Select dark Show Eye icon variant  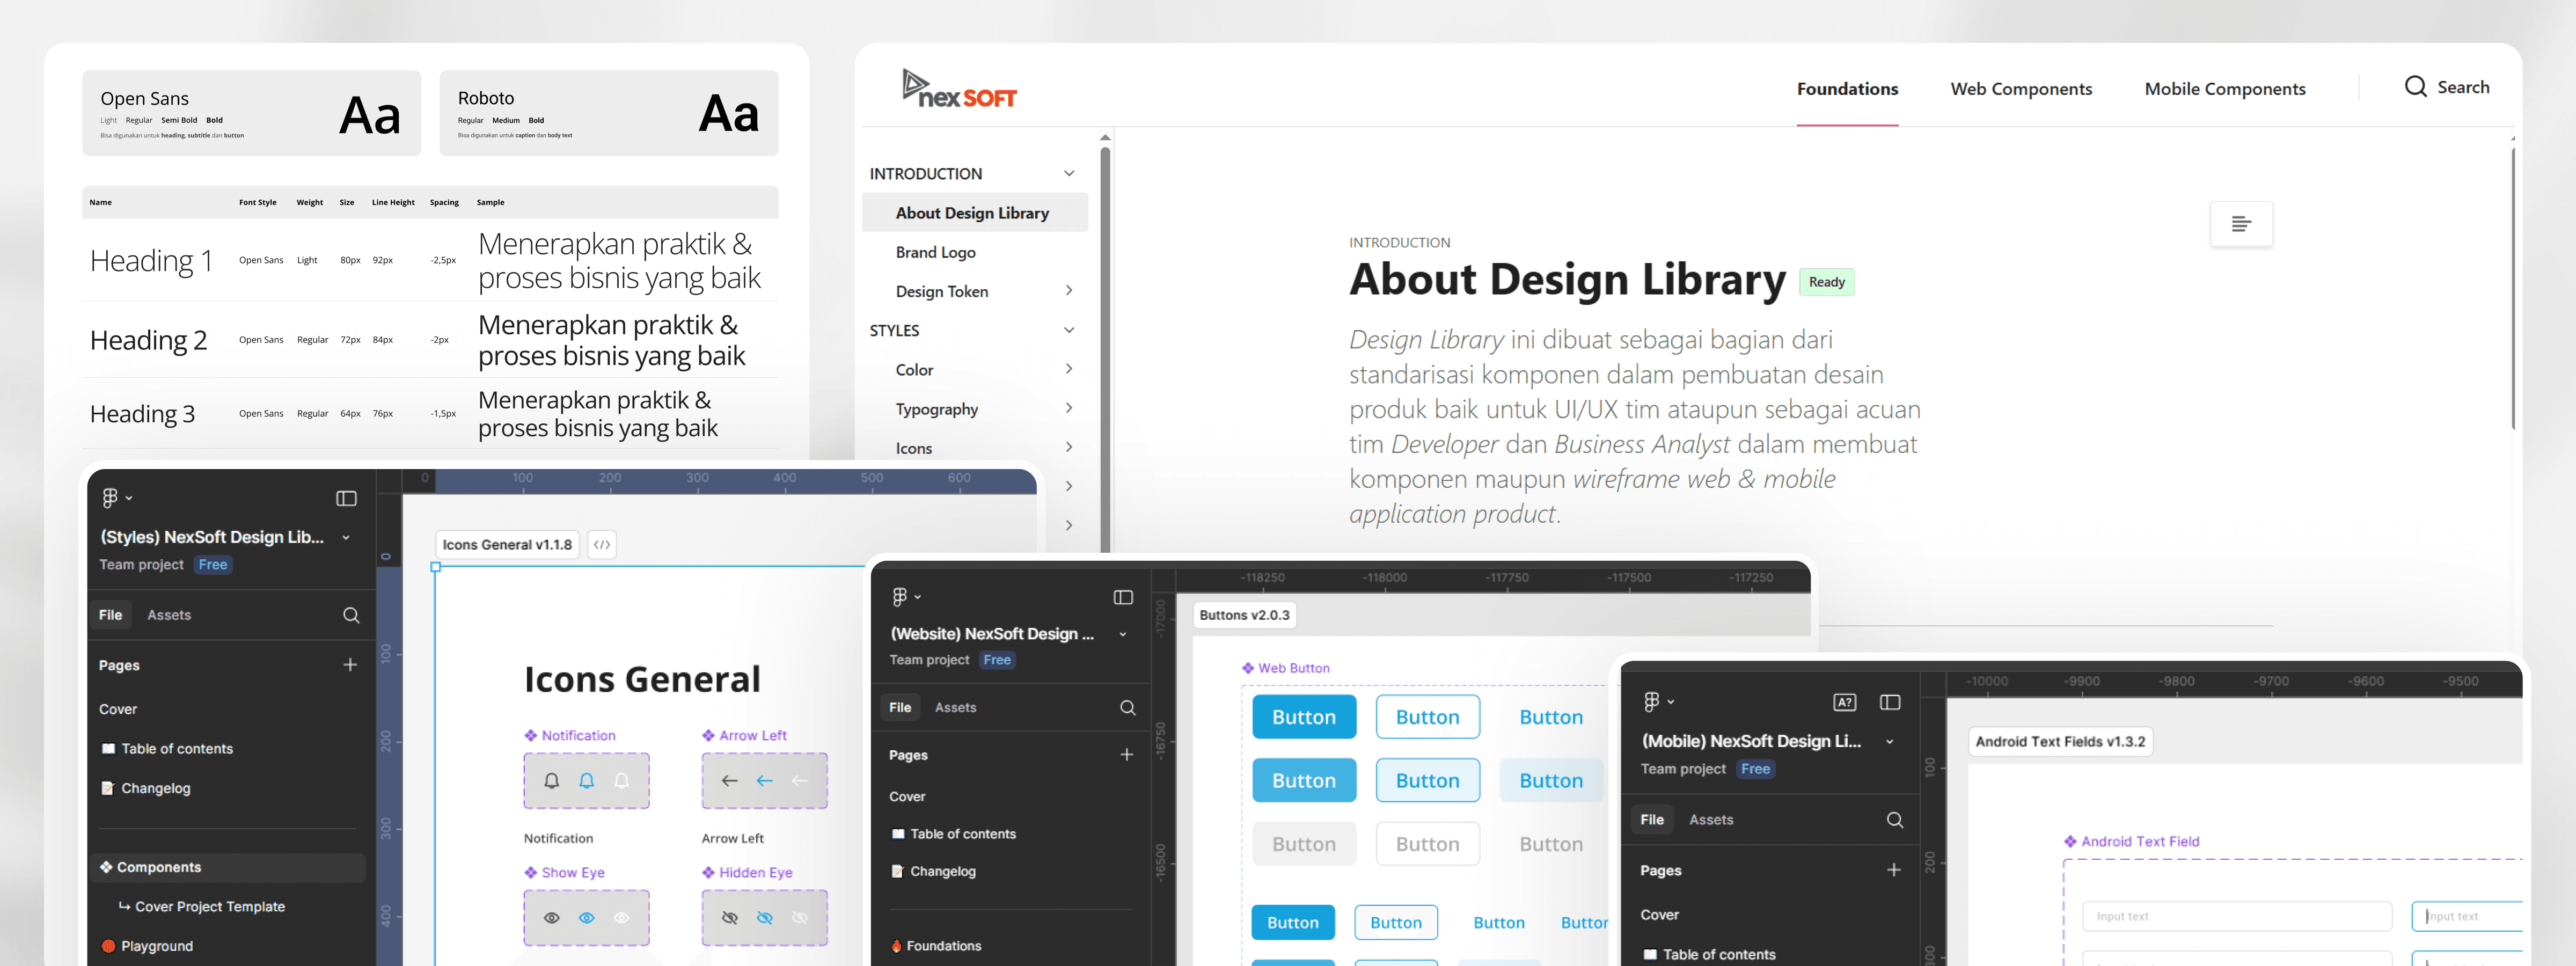551,918
